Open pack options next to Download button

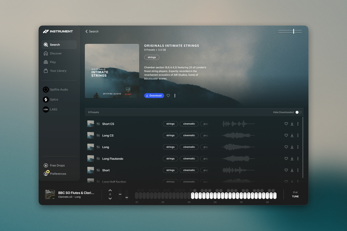(x=175, y=96)
